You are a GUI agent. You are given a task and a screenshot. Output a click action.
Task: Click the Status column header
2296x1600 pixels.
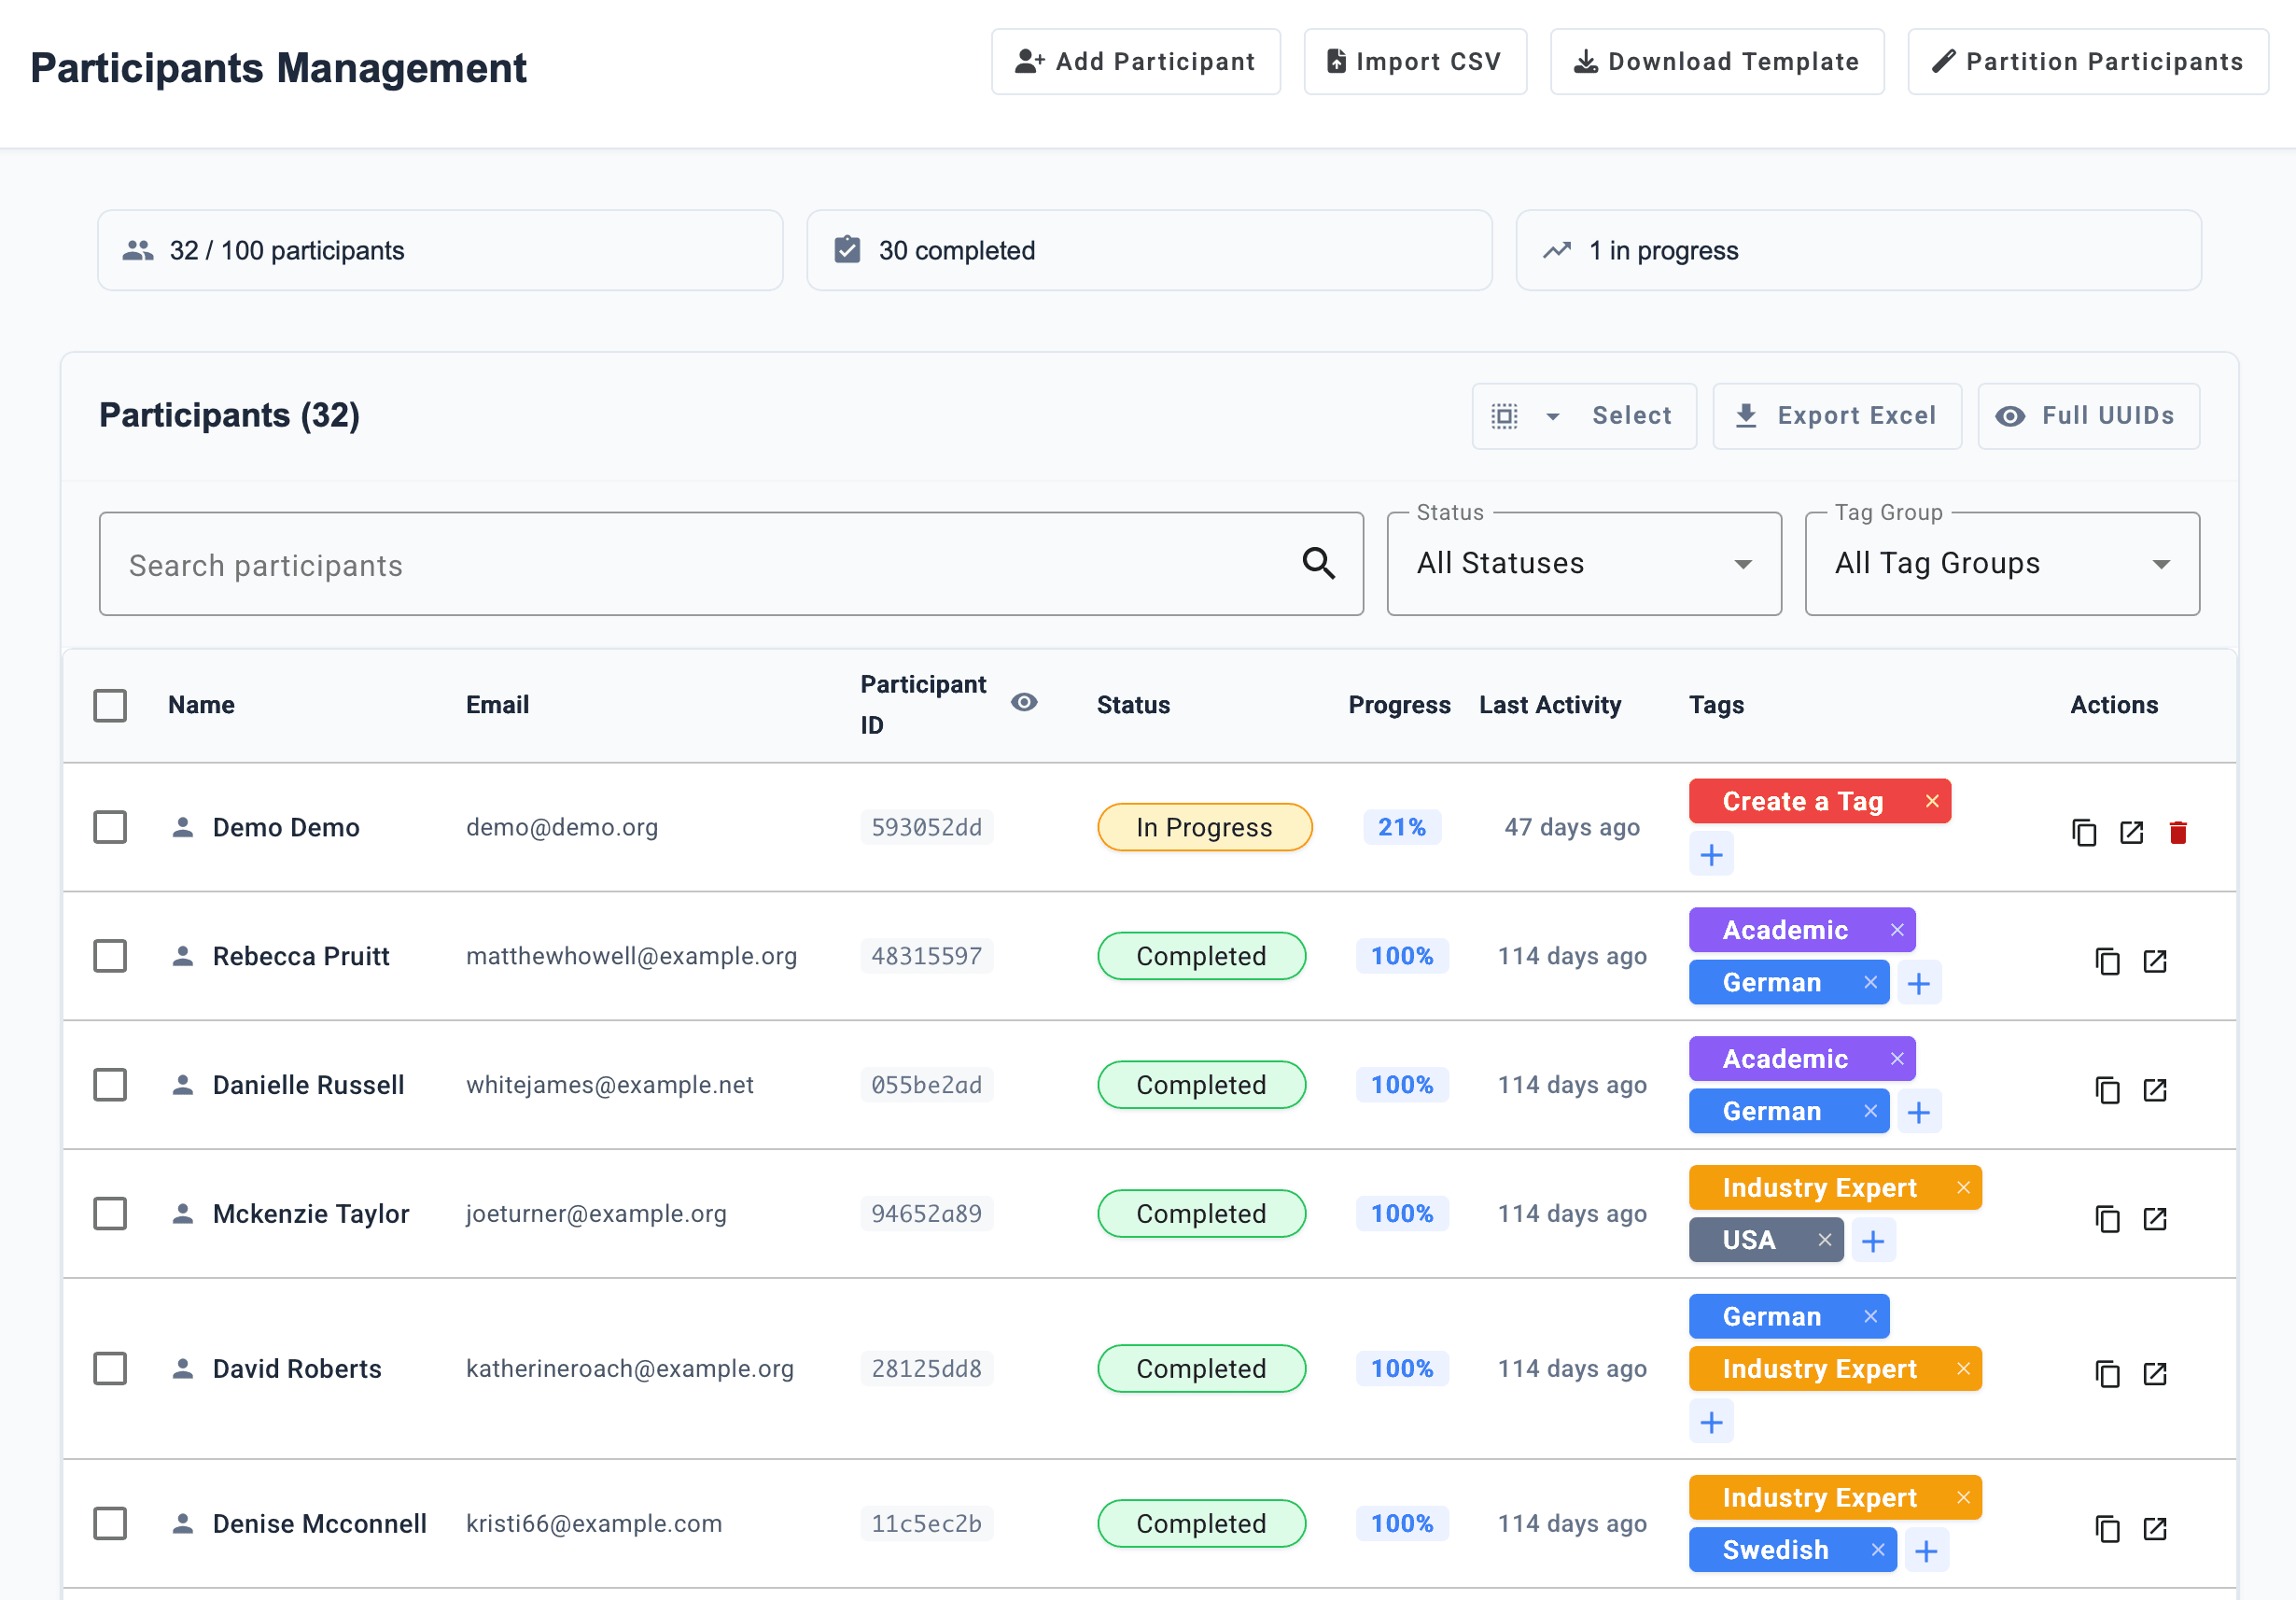coord(1133,705)
